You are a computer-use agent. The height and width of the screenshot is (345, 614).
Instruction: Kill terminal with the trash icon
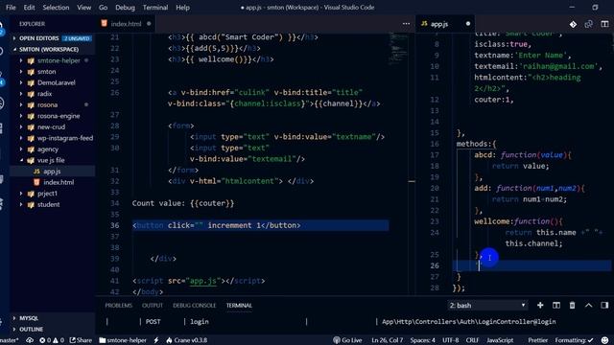point(572,306)
